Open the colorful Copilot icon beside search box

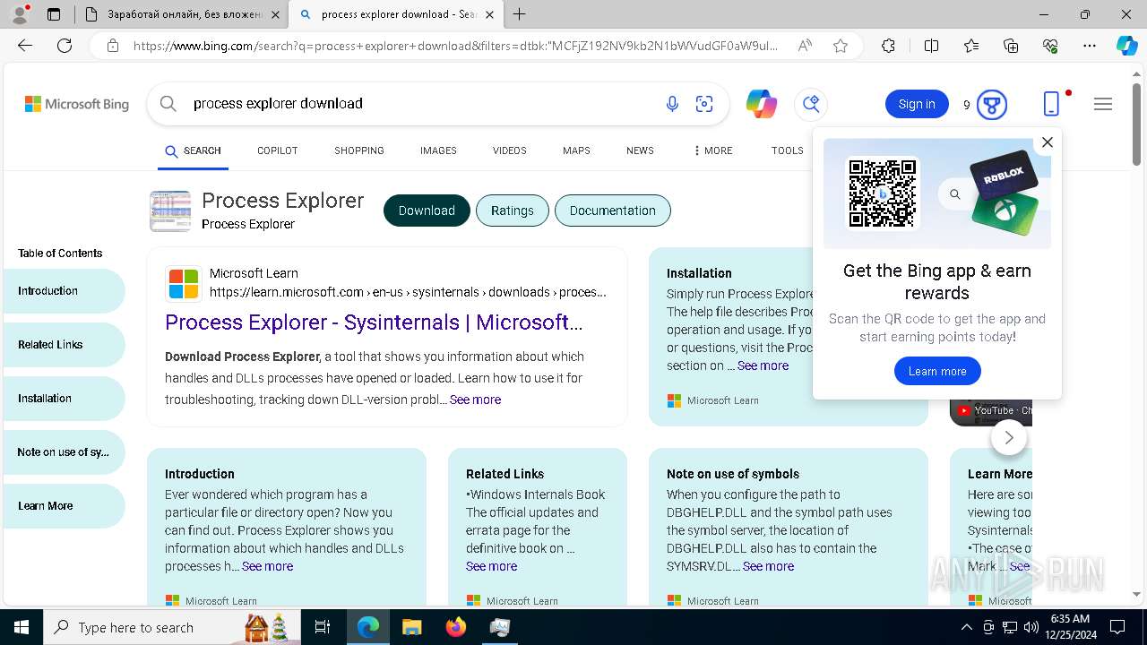point(762,104)
